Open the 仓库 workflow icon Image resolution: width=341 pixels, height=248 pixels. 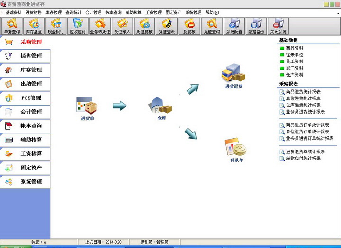click(x=161, y=108)
